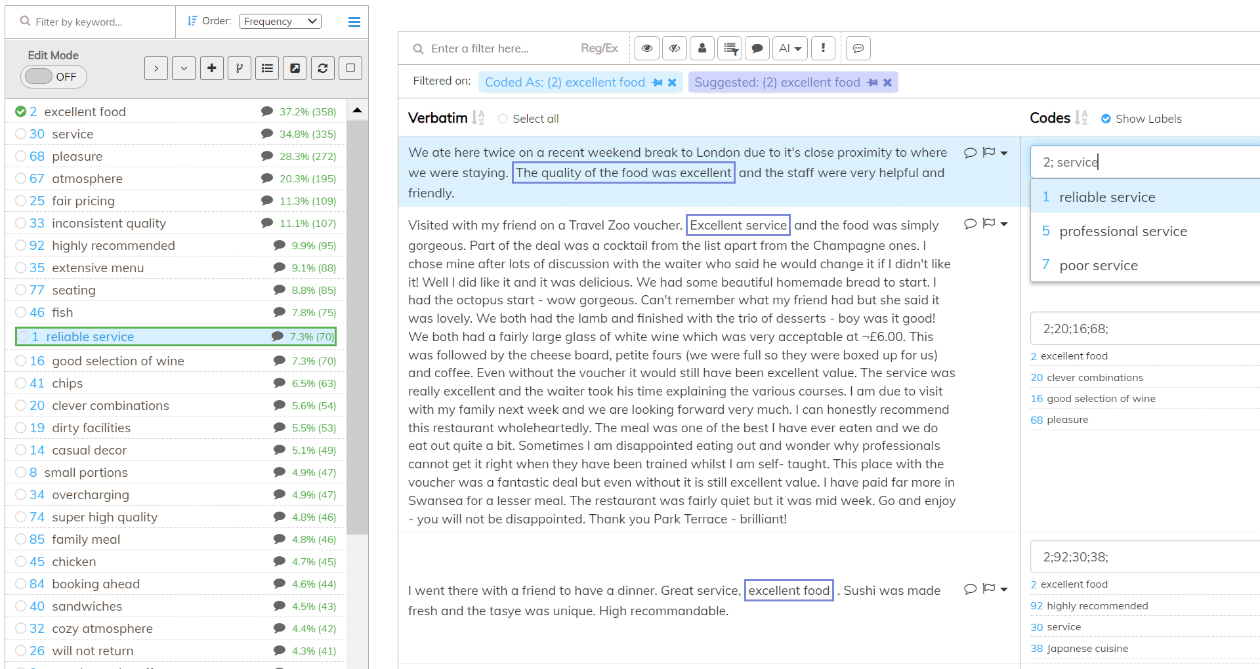Open the AI dropdown menu
Viewport: 1260px width, 669px height.
point(790,48)
